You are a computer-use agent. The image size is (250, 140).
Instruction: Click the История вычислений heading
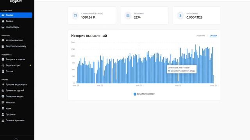pos(89,36)
